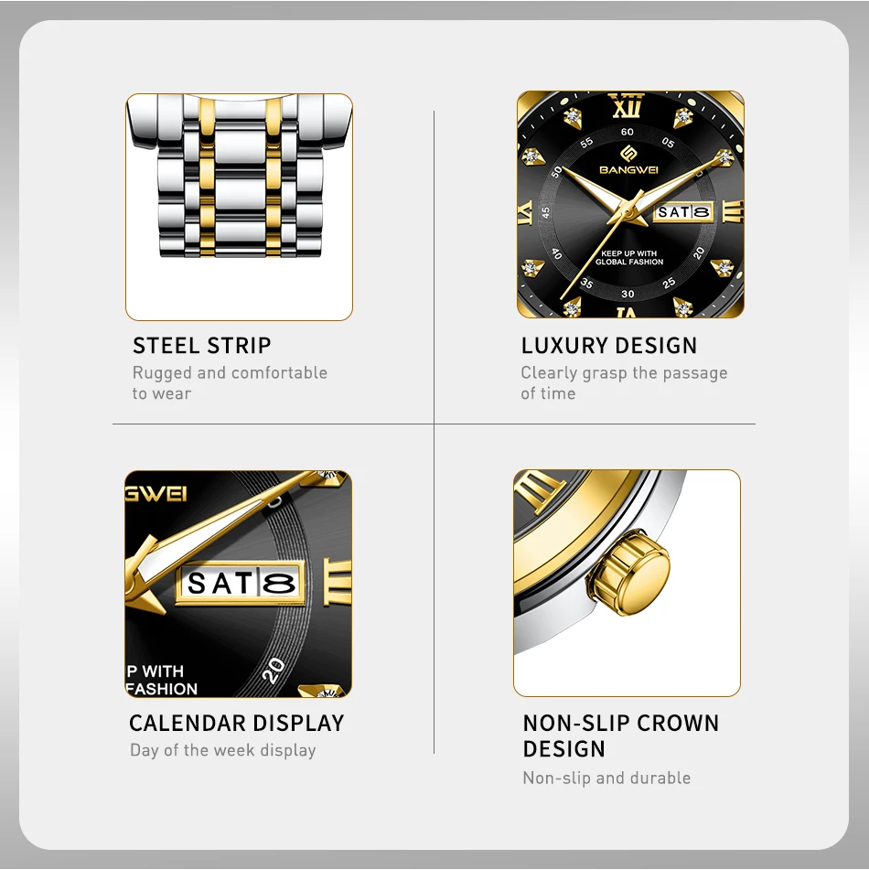Click "Non-slip and durable" text
Image resolution: width=869 pixels, height=870 pixels.
coord(606,778)
